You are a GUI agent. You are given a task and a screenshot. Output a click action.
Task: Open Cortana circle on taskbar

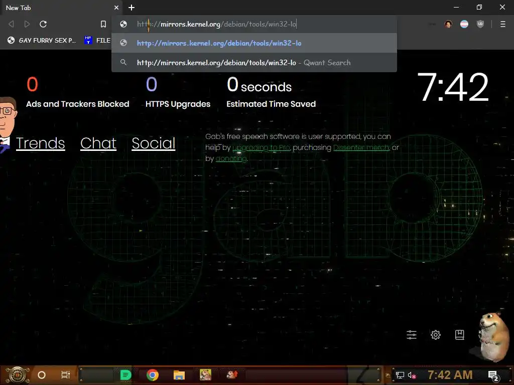(42, 375)
